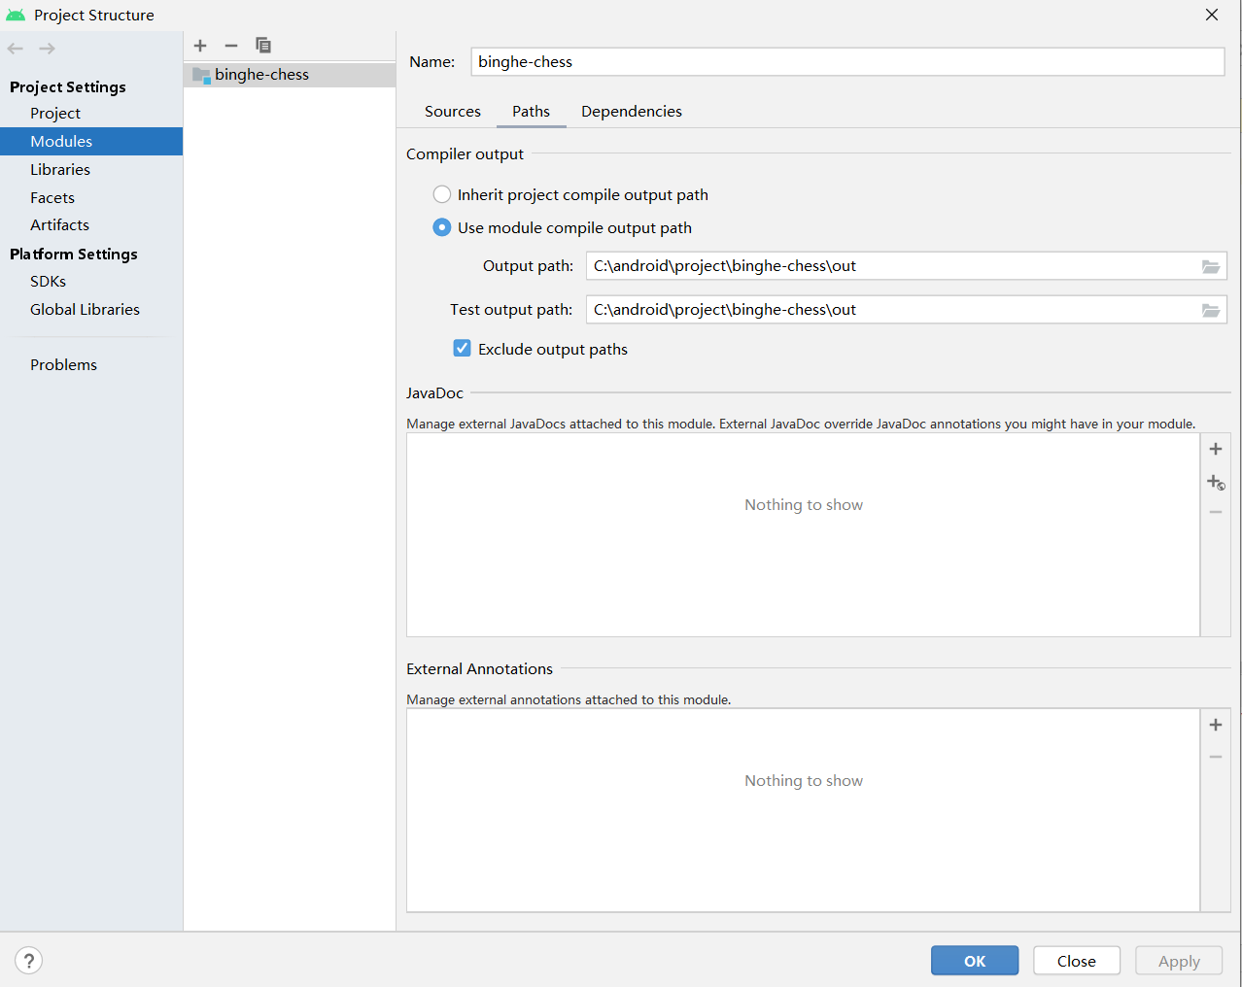
Task: Add an external annotation with plus icon
Action: coord(1216,725)
